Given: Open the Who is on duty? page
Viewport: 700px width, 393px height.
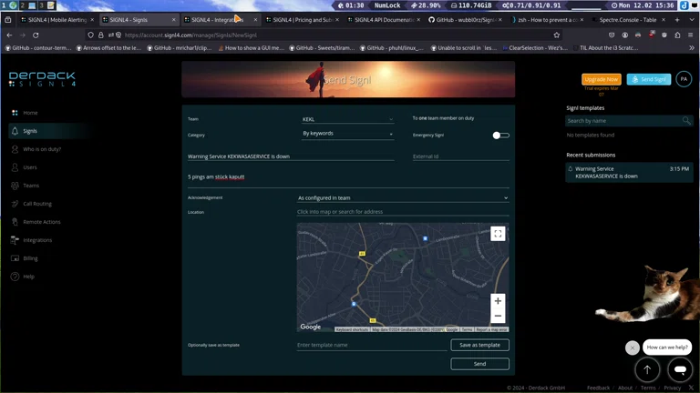Looking at the screenshot, I should click(x=41, y=149).
